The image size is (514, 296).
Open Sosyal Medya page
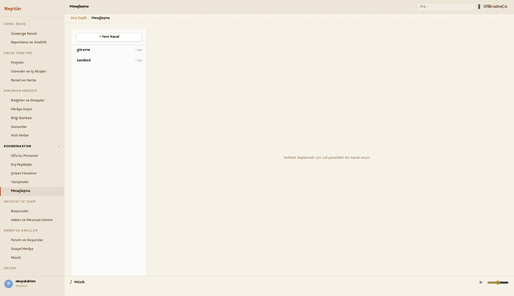click(x=32, y=249)
